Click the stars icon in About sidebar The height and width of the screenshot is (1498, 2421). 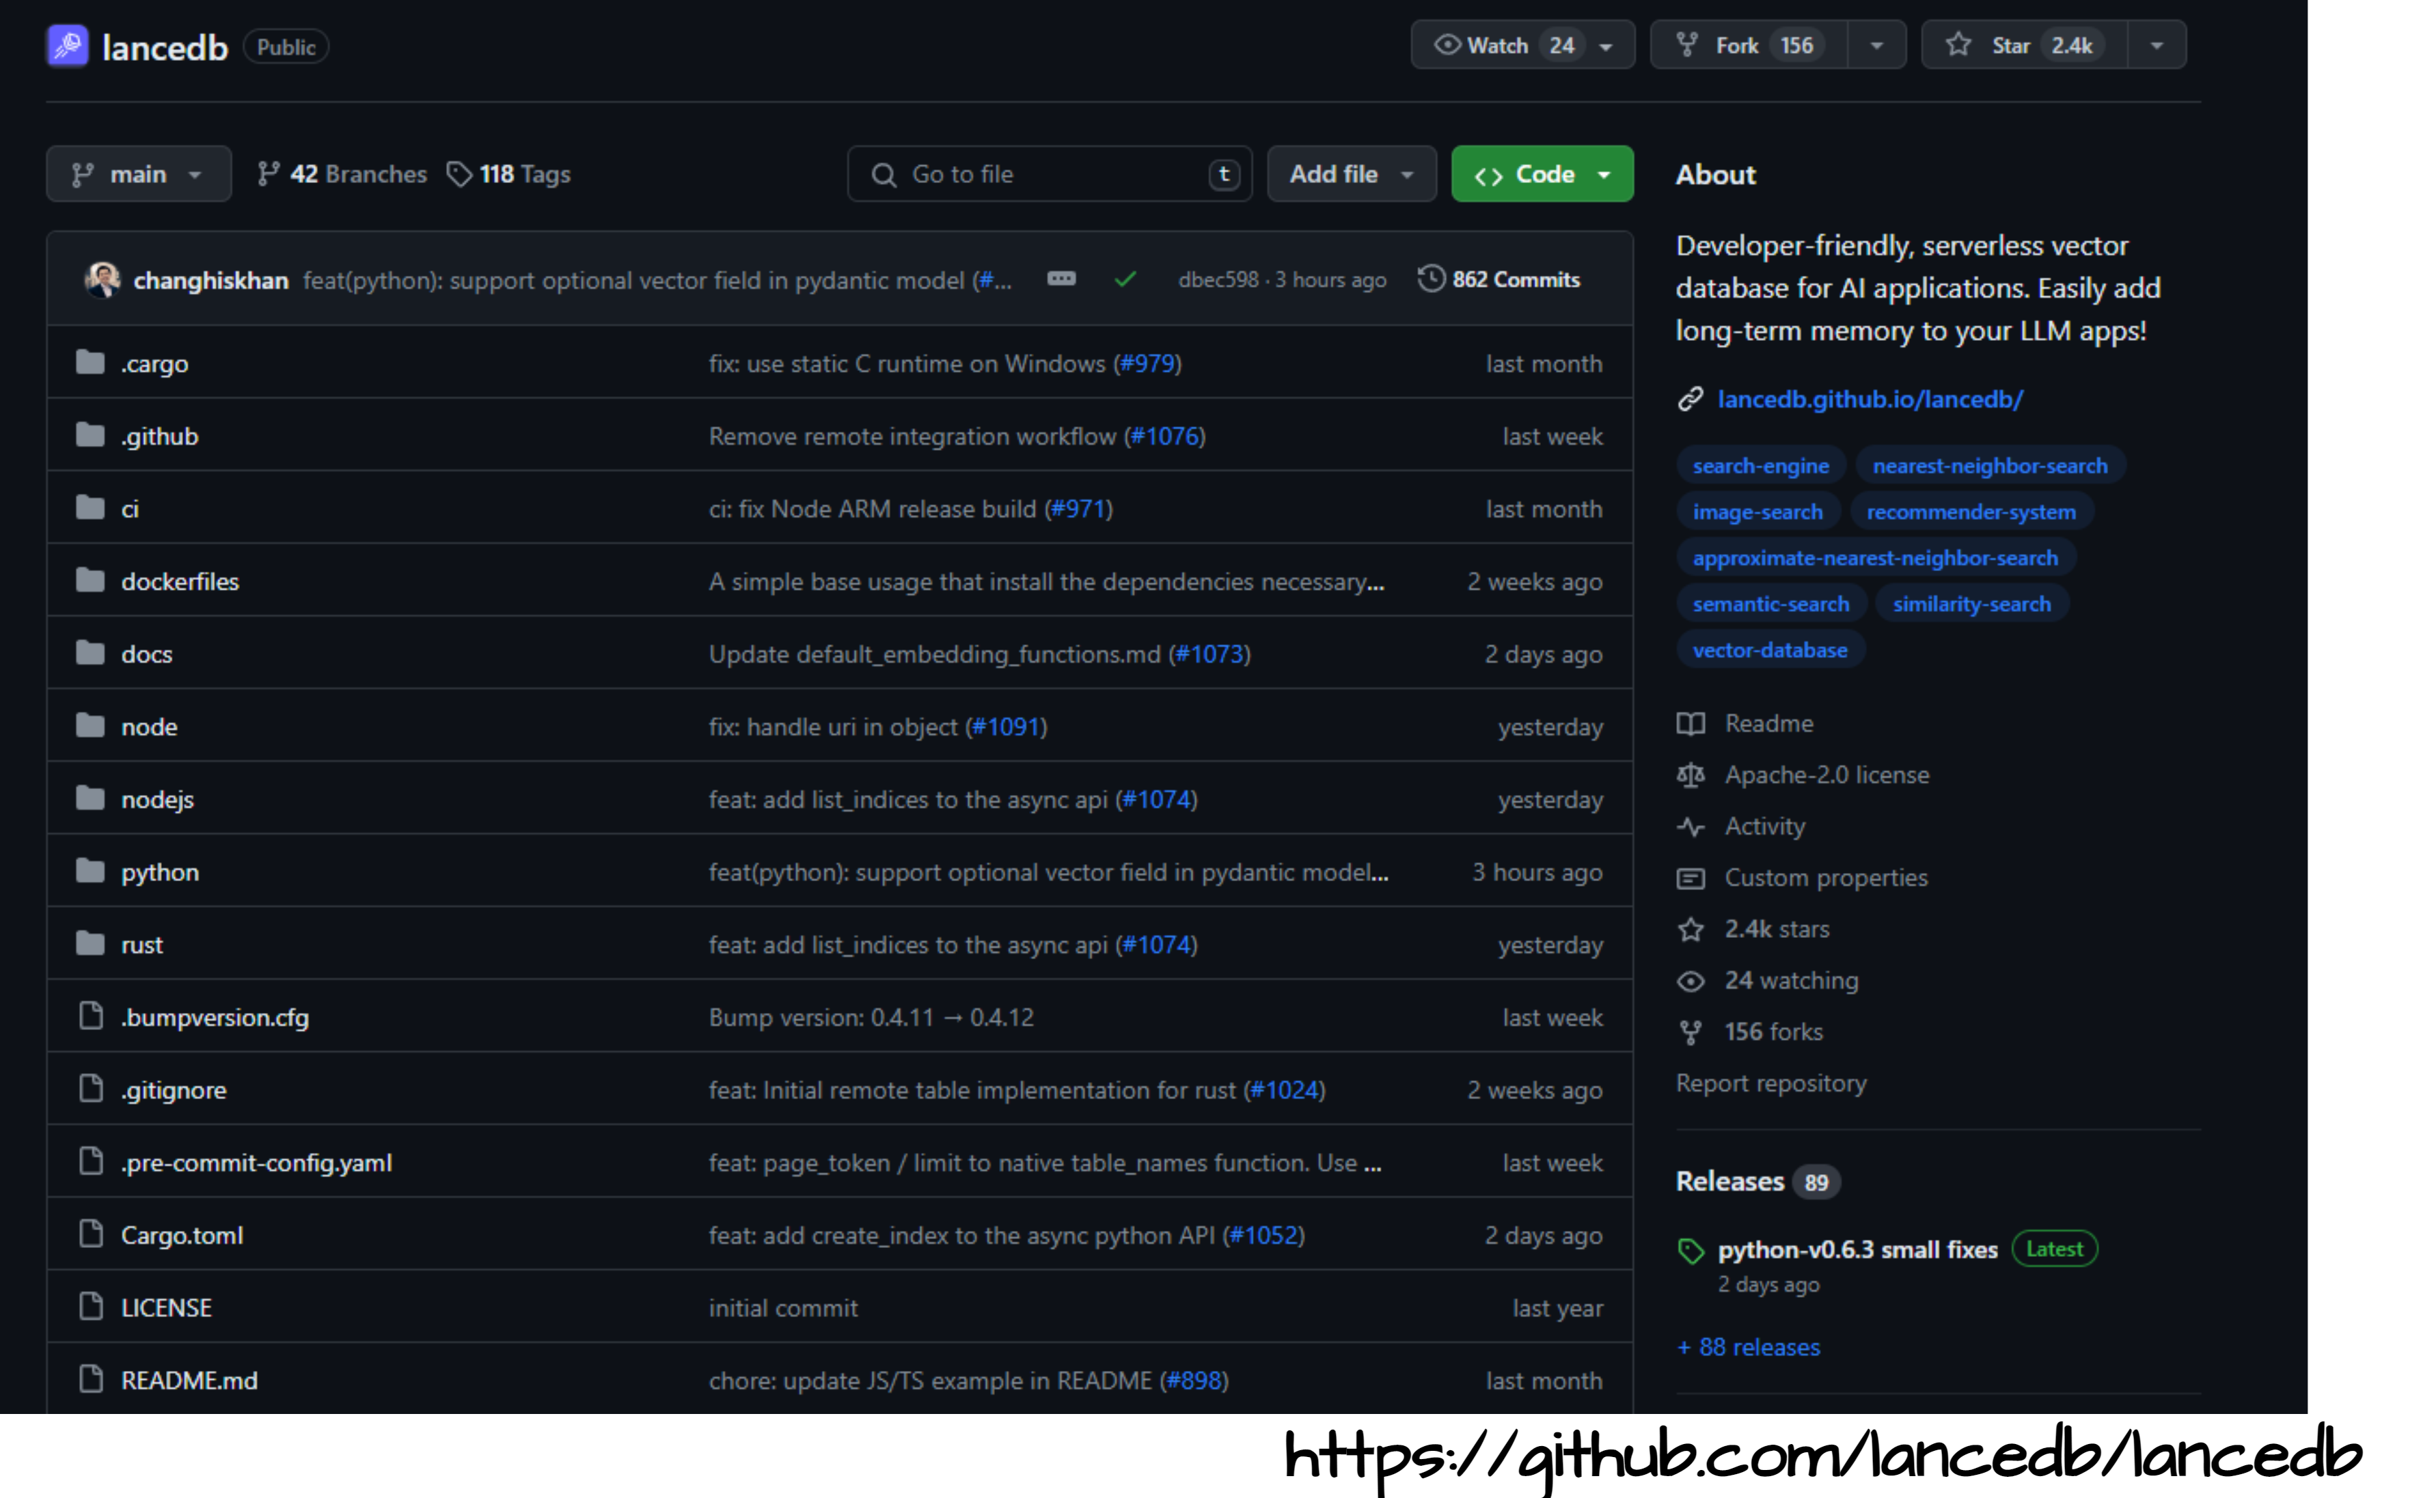(x=1691, y=929)
